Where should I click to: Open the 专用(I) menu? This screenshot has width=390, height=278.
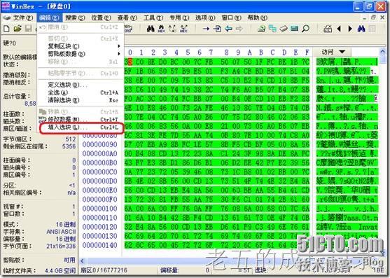click(x=179, y=18)
